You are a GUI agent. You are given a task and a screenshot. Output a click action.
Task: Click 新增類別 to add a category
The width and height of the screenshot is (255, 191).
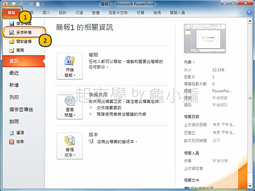[x=220, y=105]
